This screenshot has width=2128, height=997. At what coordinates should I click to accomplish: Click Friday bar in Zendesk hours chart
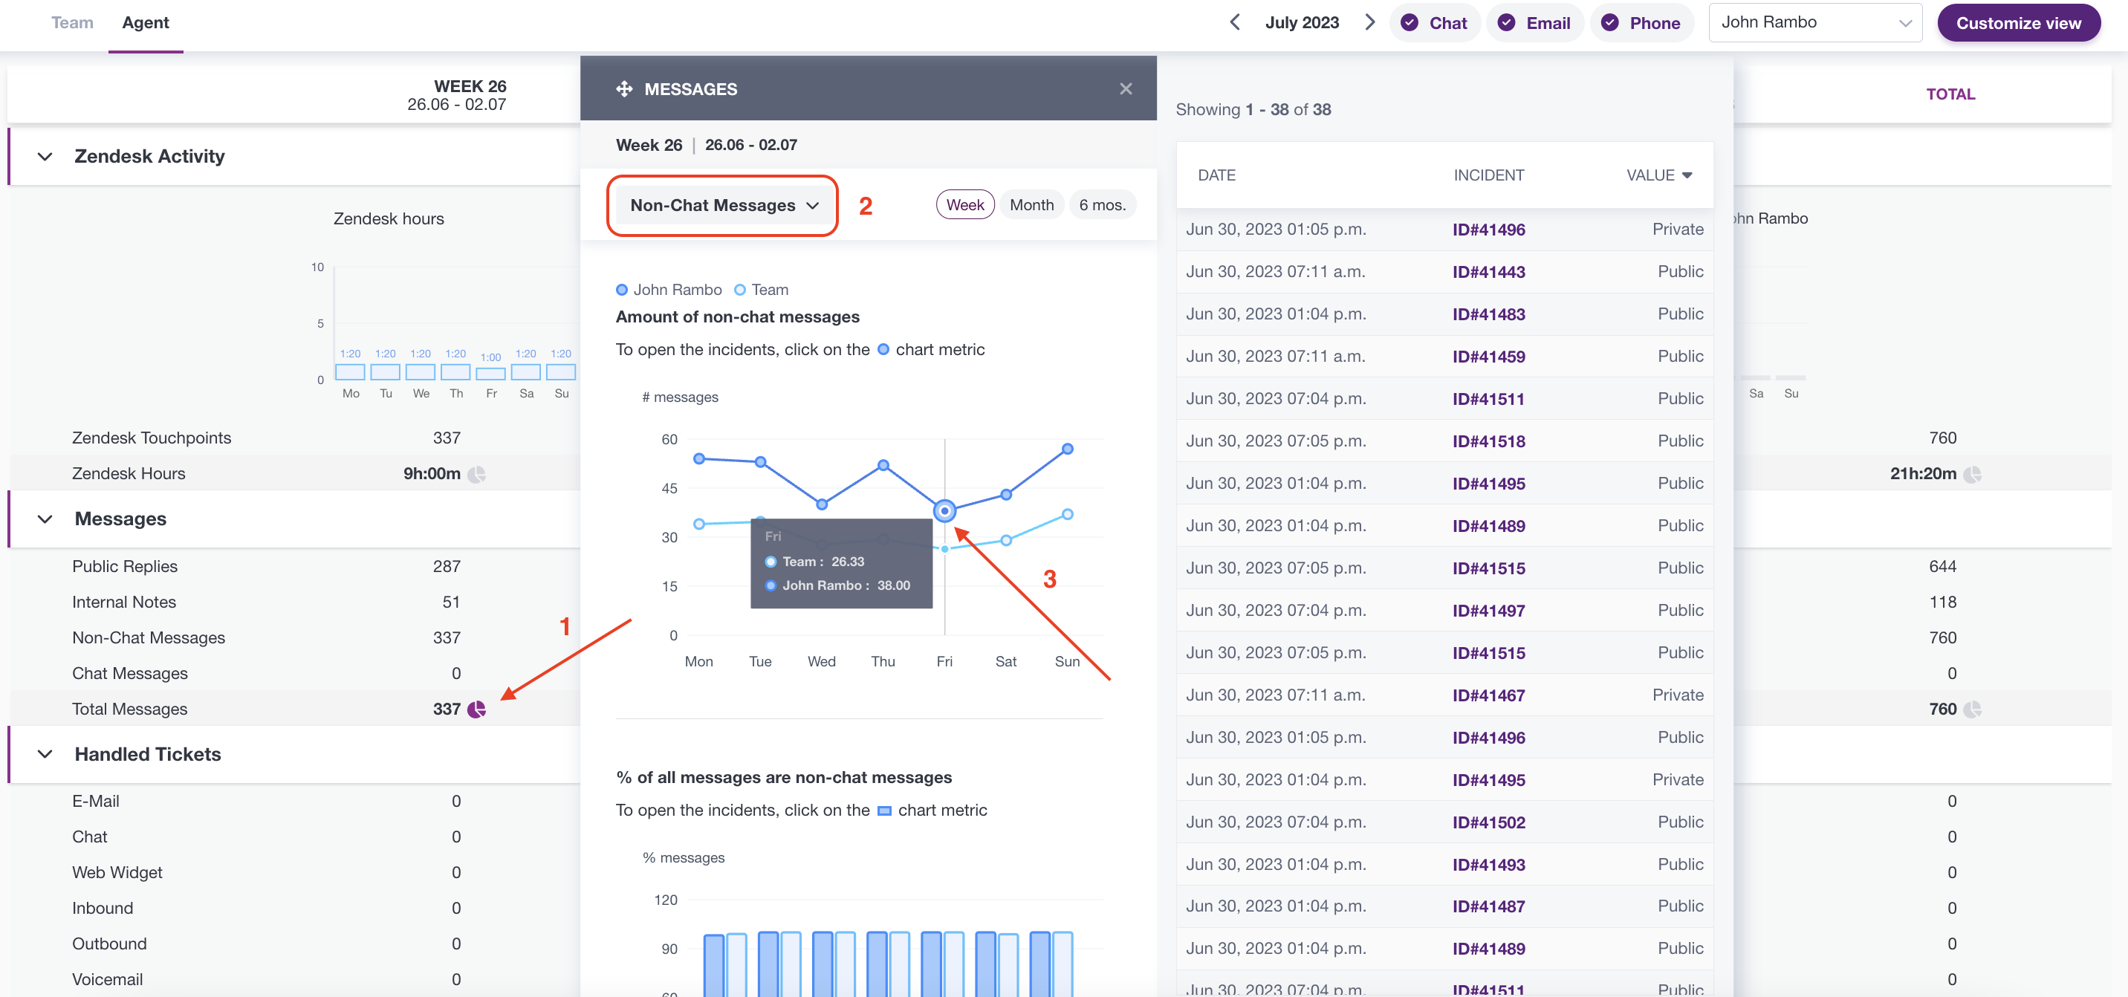tap(490, 374)
